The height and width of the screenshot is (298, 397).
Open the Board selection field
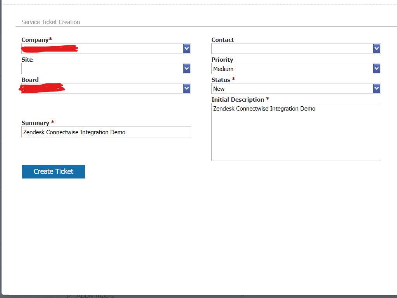[102, 88]
